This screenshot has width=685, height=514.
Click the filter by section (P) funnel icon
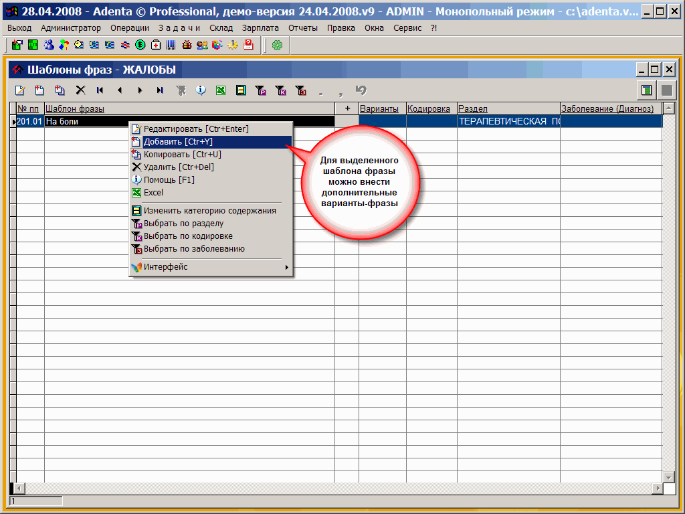[261, 90]
